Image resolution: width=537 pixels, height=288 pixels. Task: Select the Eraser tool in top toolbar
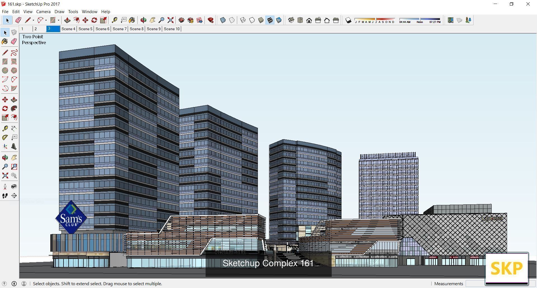point(18,20)
